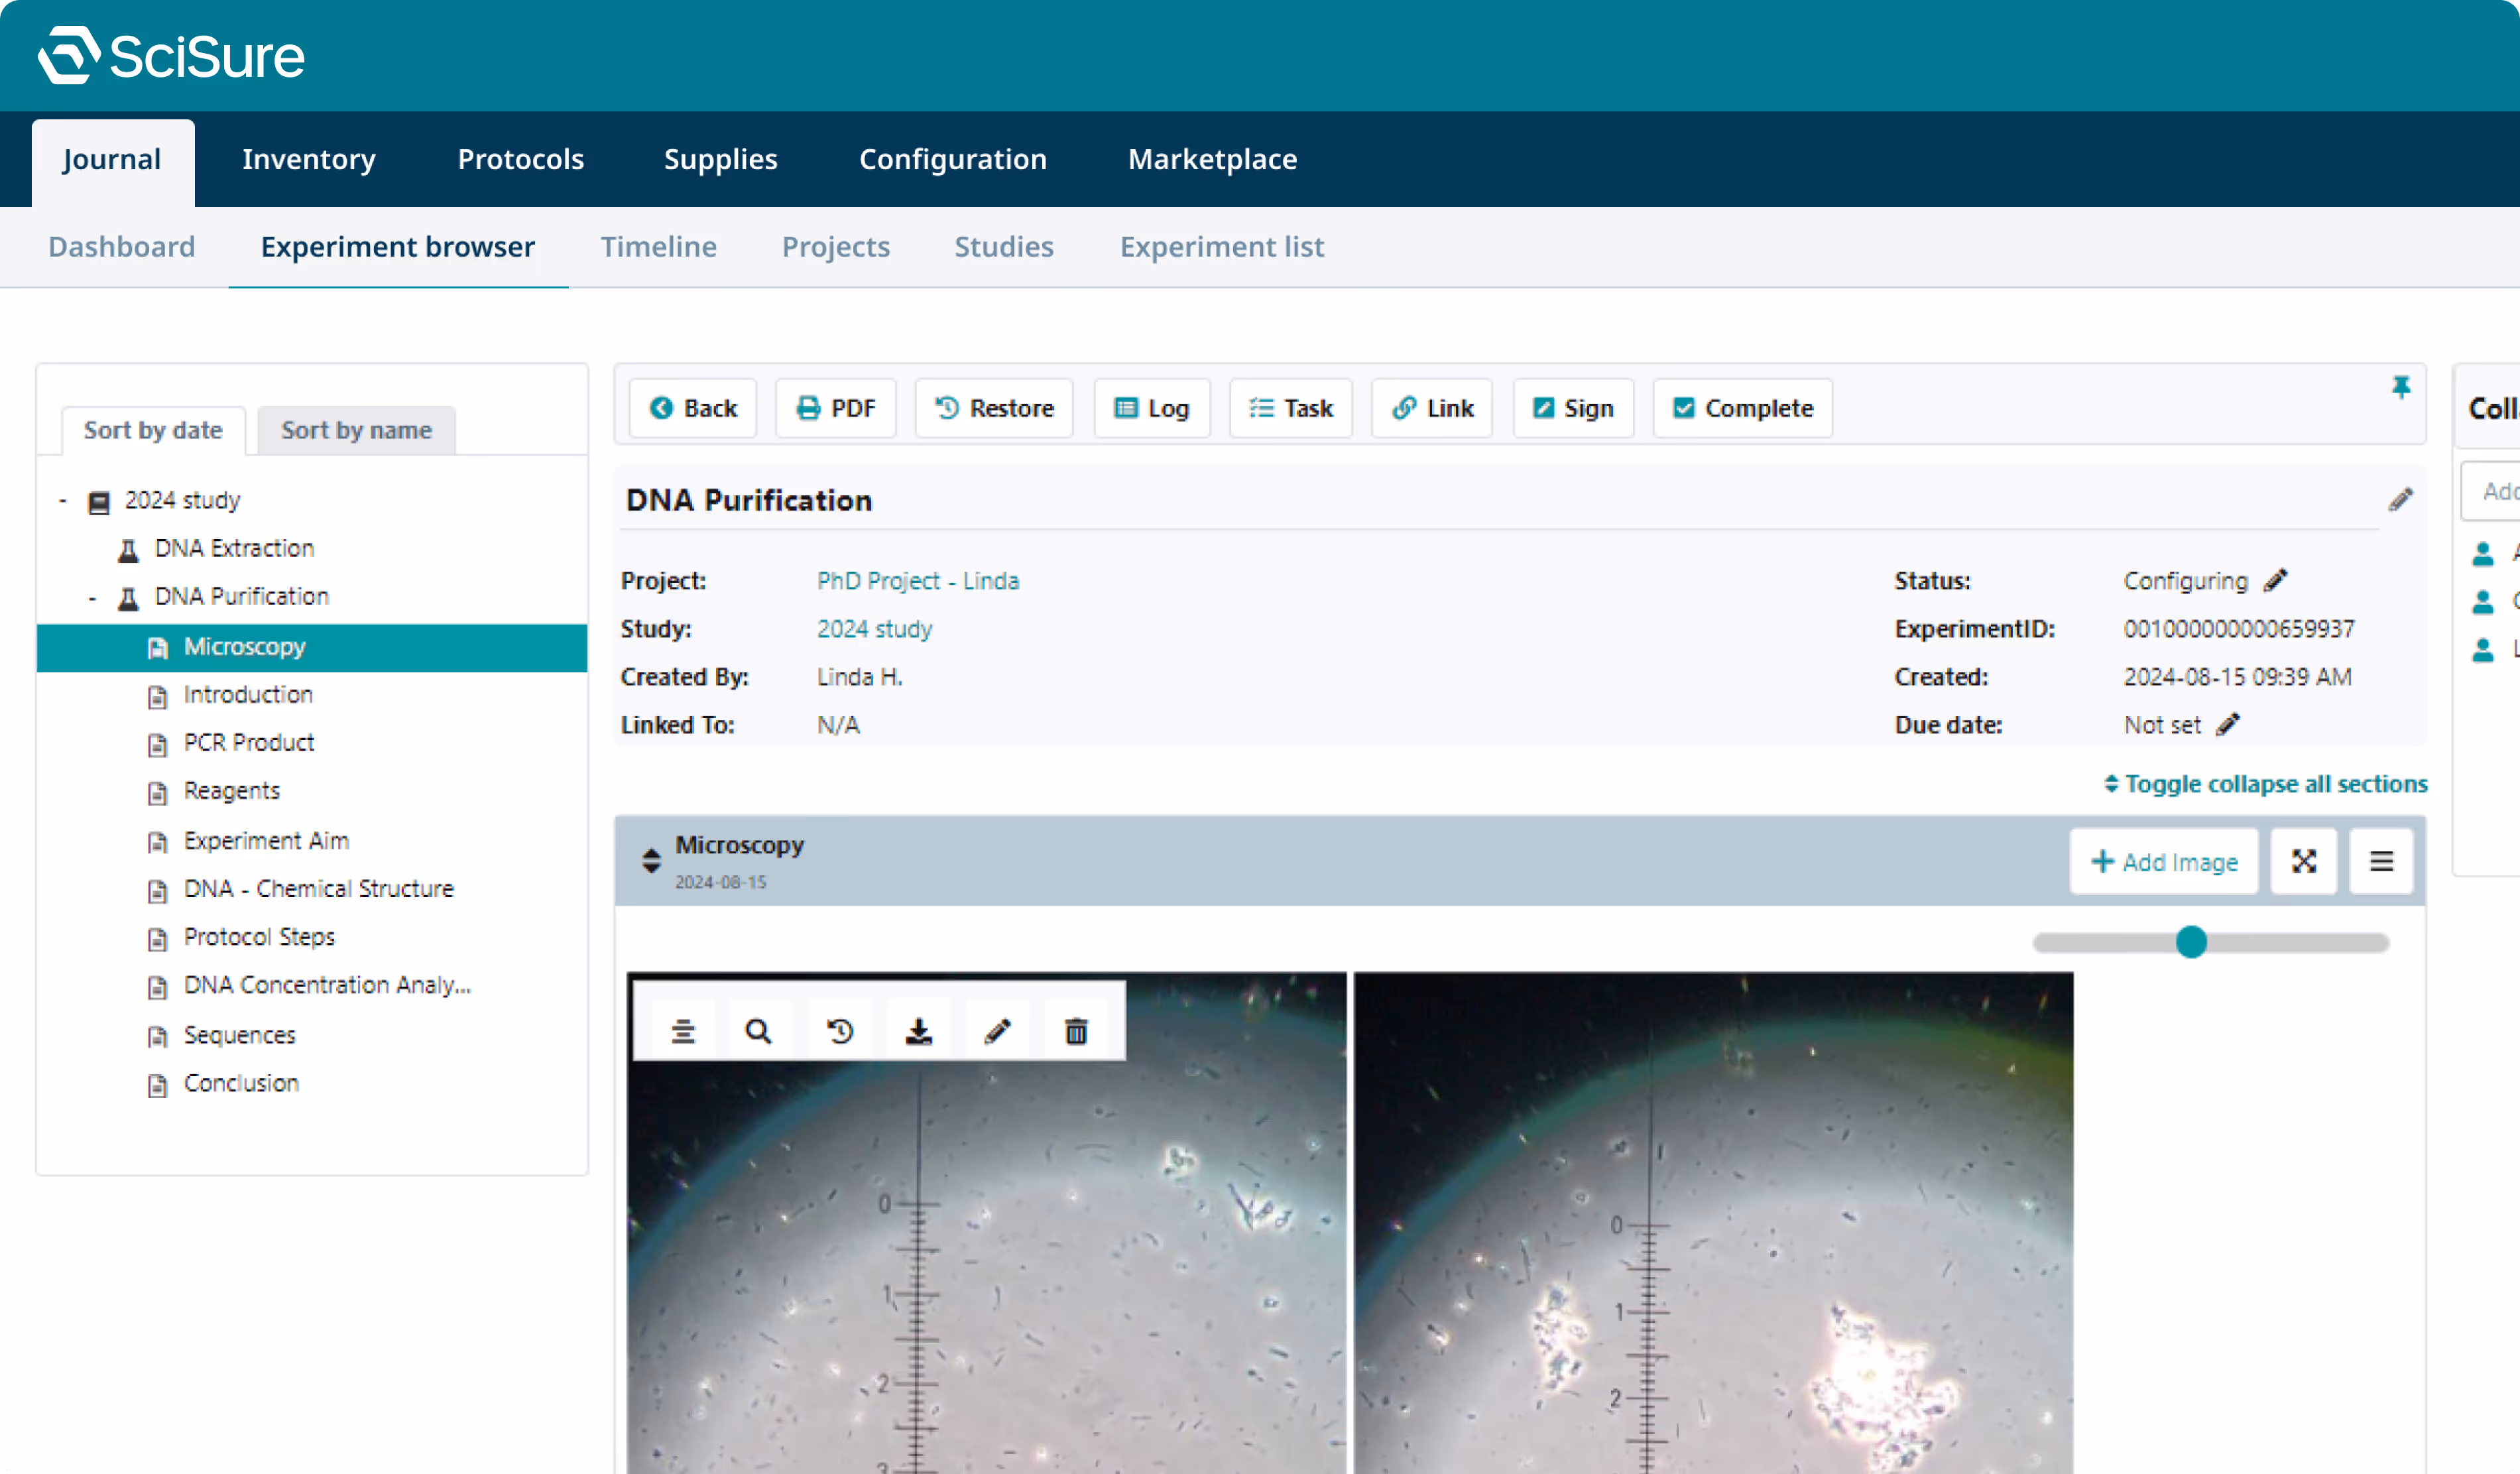2520x1474 pixels.
Task: Toggle collapse all sections
Action: click(x=2265, y=784)
